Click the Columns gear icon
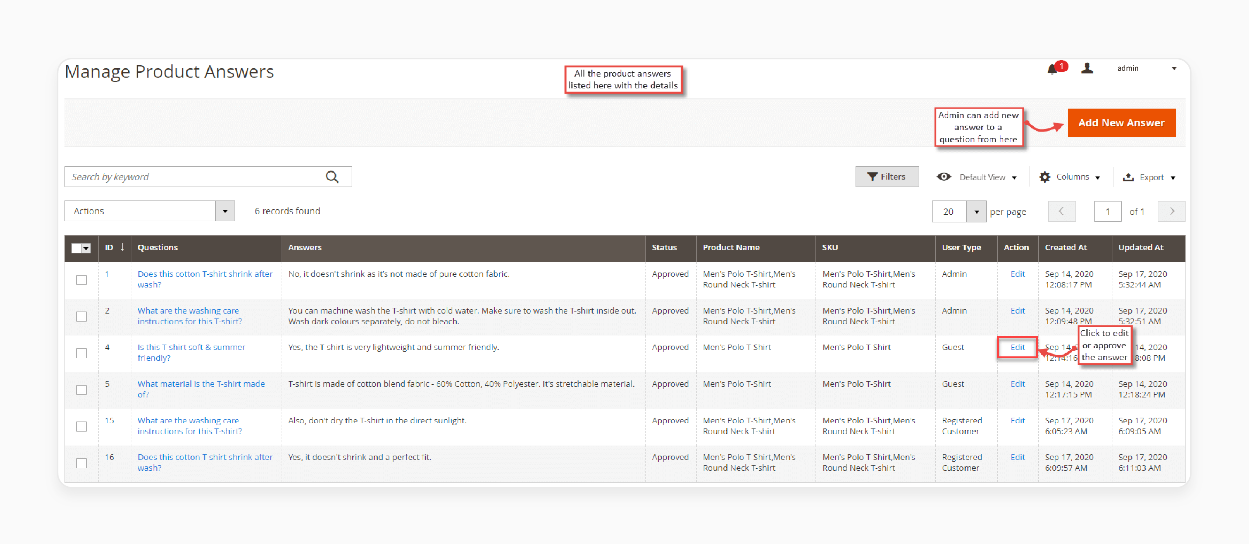The width and height of the screenshot is (1249, 544). click(1045, 177)
